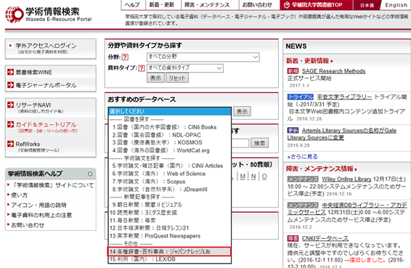Choose 2.図書 NDL-OPAC from the list
Screen dimensions: 411x268
(x=170, y=135)
